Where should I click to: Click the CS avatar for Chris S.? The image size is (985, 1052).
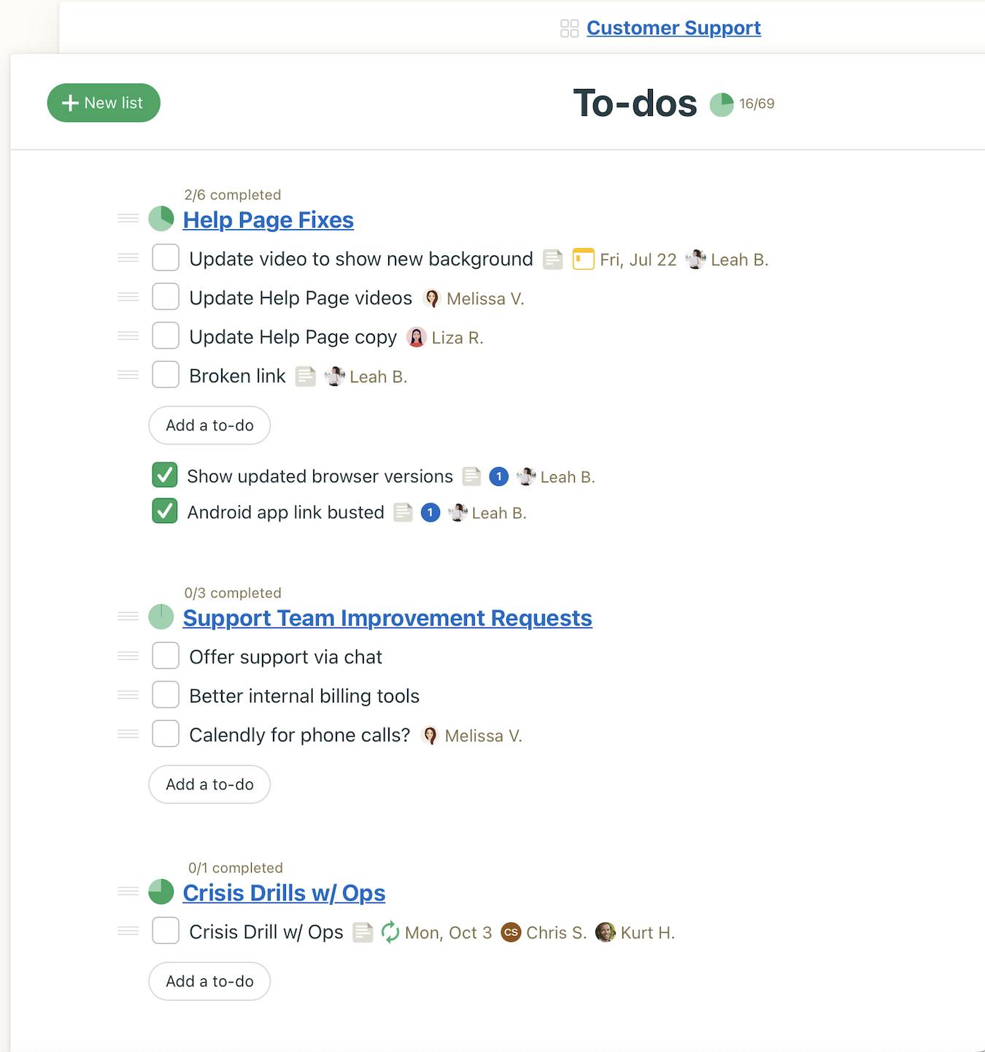tap(511, 932)
